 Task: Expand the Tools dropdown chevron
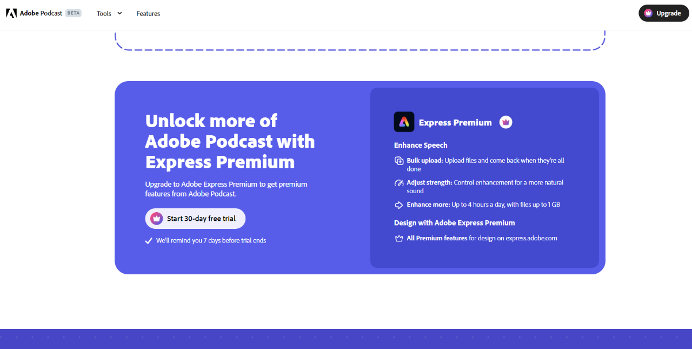click(x=119, y=13)
